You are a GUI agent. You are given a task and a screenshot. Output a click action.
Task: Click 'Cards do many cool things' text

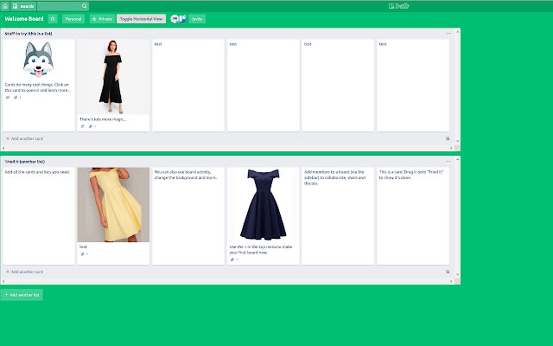[38, 87]
